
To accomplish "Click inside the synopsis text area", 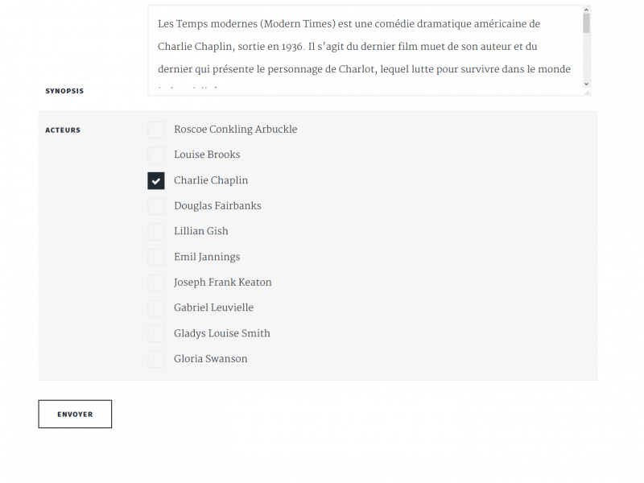I will 362,50.
